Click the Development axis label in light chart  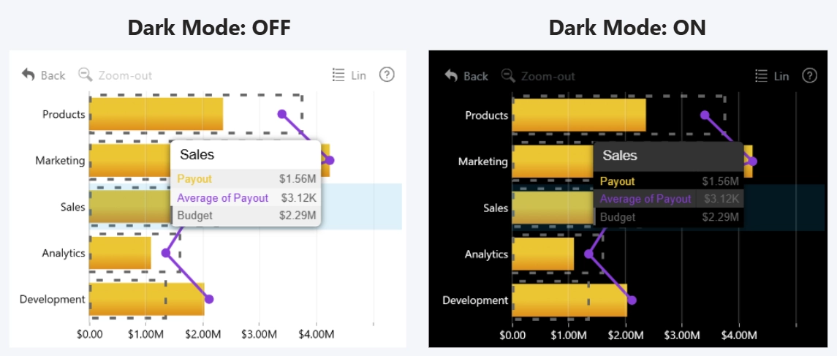click(x=53, y=299)
